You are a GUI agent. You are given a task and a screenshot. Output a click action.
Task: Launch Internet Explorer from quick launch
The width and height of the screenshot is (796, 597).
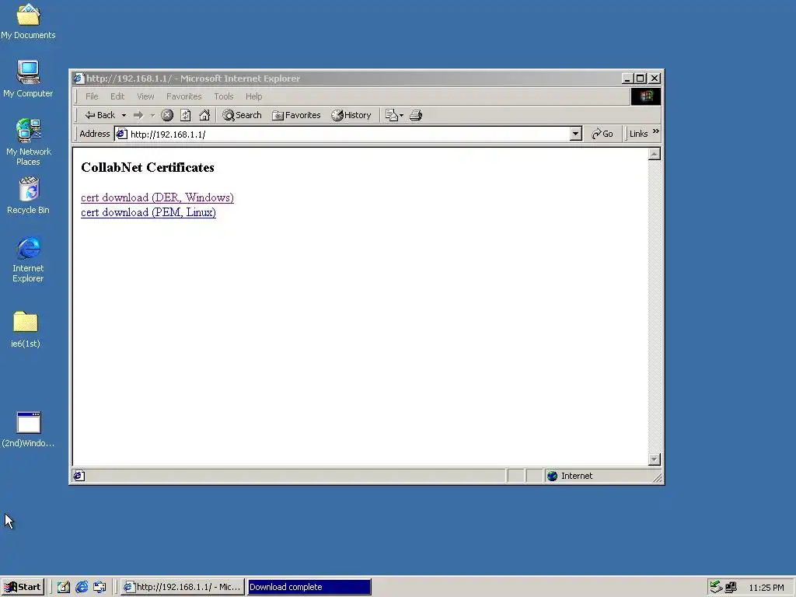tap(82, 587)
